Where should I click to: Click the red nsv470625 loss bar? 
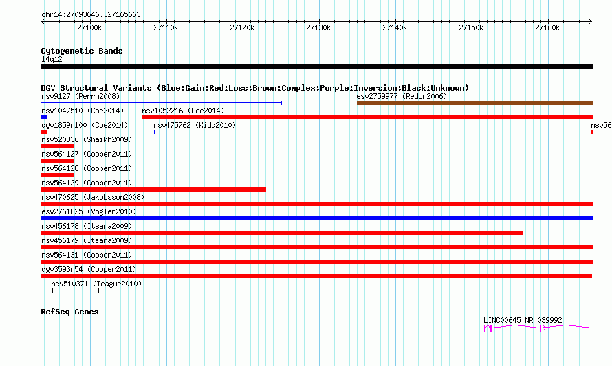coord(317,204)
